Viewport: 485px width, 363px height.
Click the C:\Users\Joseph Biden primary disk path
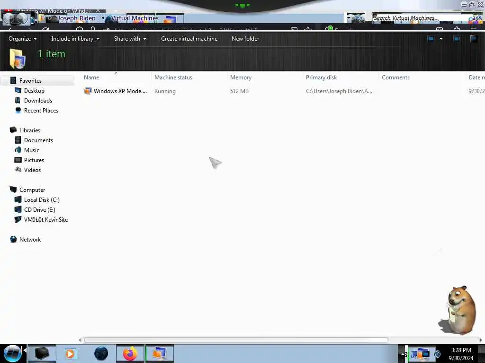[339, 91]
